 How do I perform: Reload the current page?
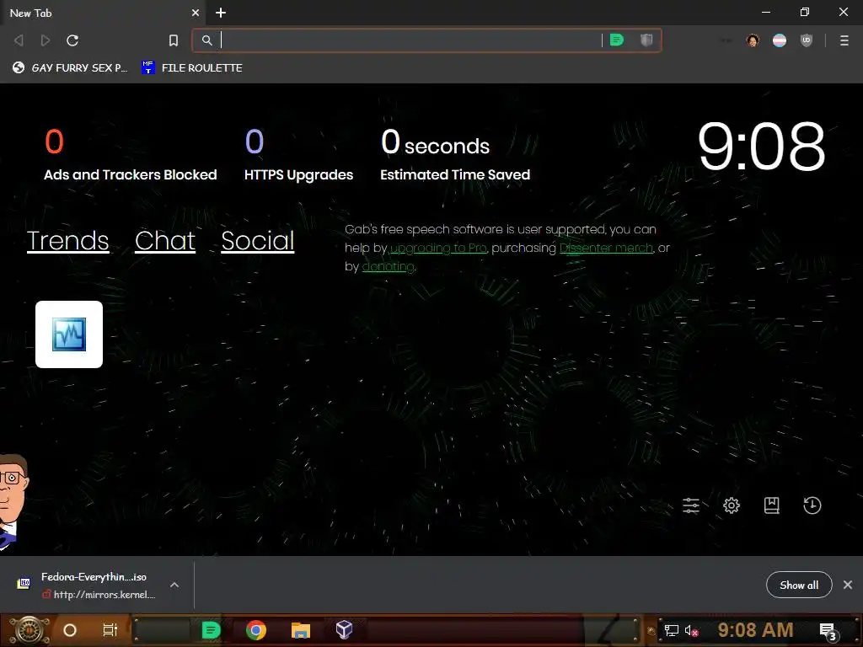pos(72,40)
